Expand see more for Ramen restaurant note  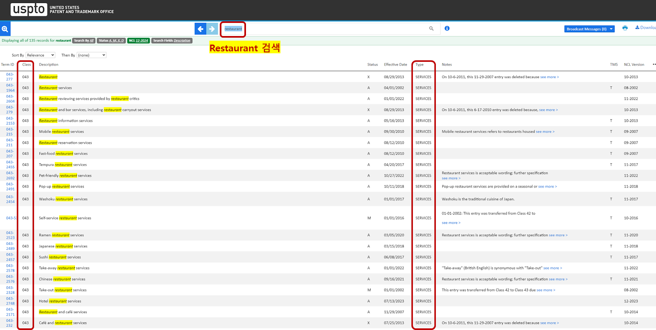pyautogui.click(x=558, y=235)
